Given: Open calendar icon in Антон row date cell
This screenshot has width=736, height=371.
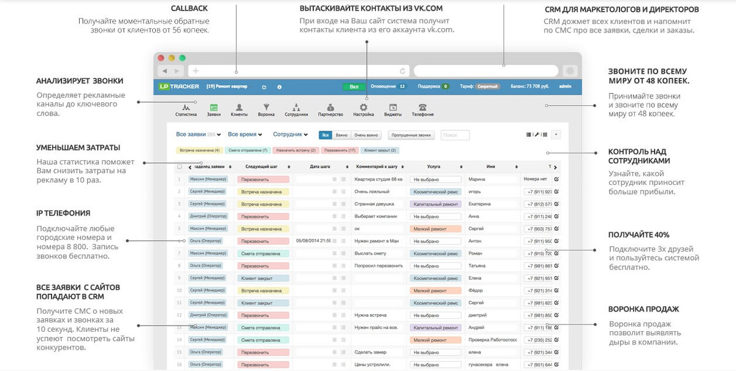Looking at the screenshot, I should pos(334,241).
